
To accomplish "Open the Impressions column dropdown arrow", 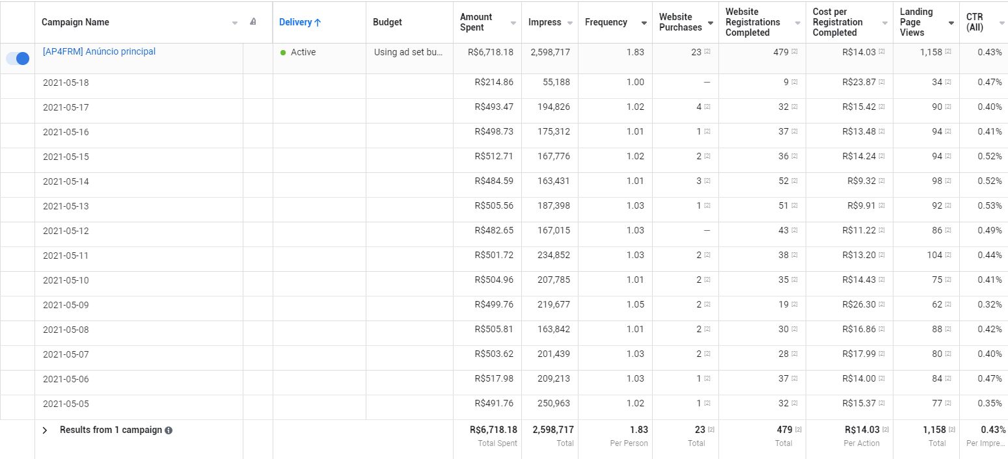I will (570, 23).
